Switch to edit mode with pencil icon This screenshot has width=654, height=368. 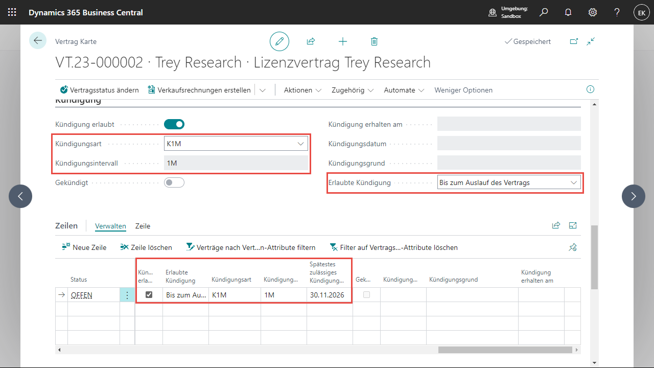coord(279,41)
